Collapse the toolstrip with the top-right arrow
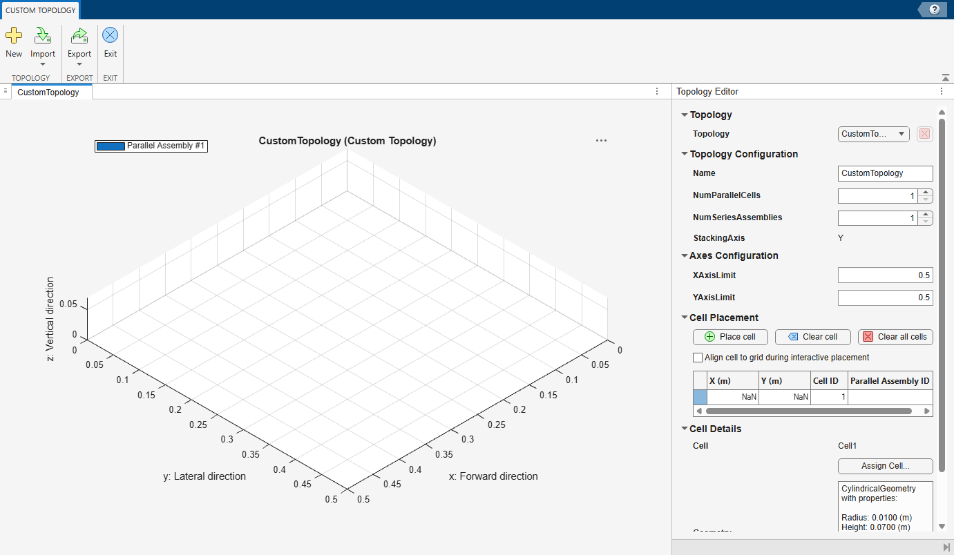 [x=945, y=77]
